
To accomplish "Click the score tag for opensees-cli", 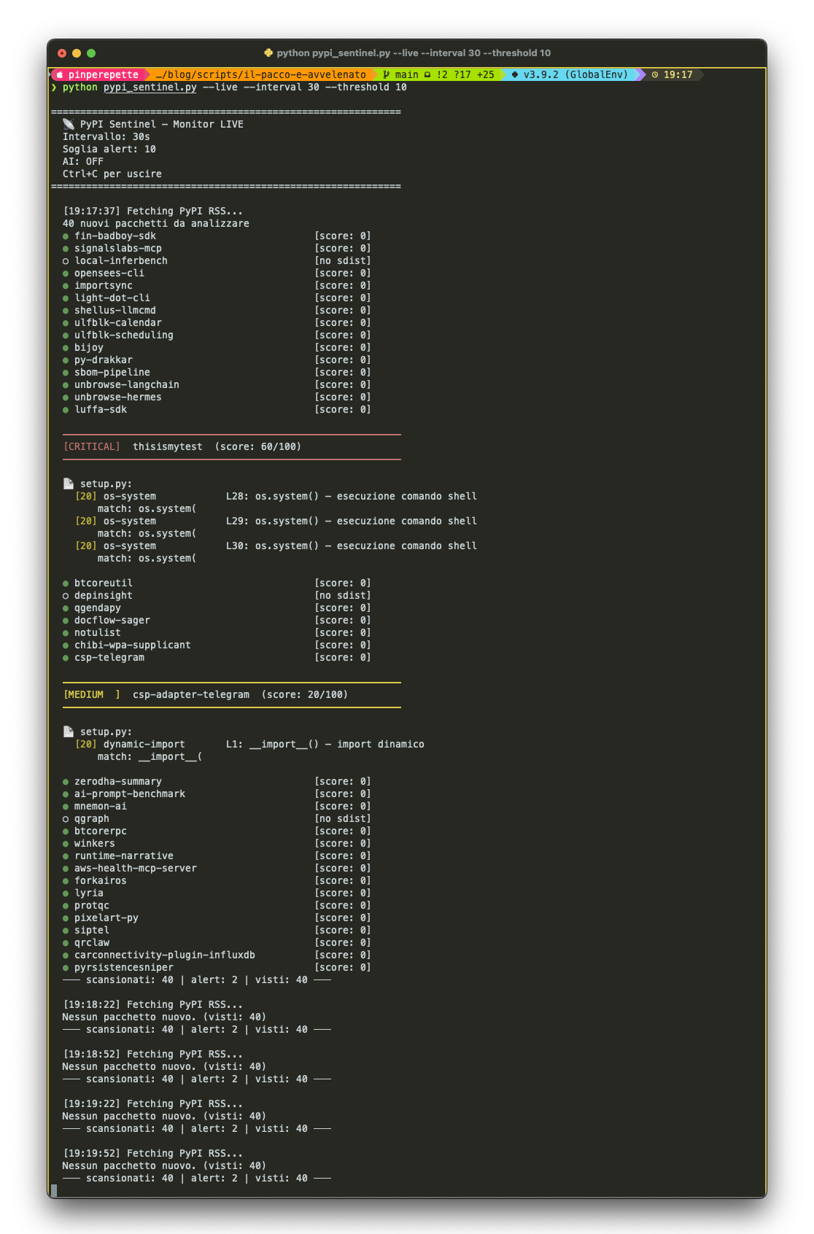I will click(343, 273).
